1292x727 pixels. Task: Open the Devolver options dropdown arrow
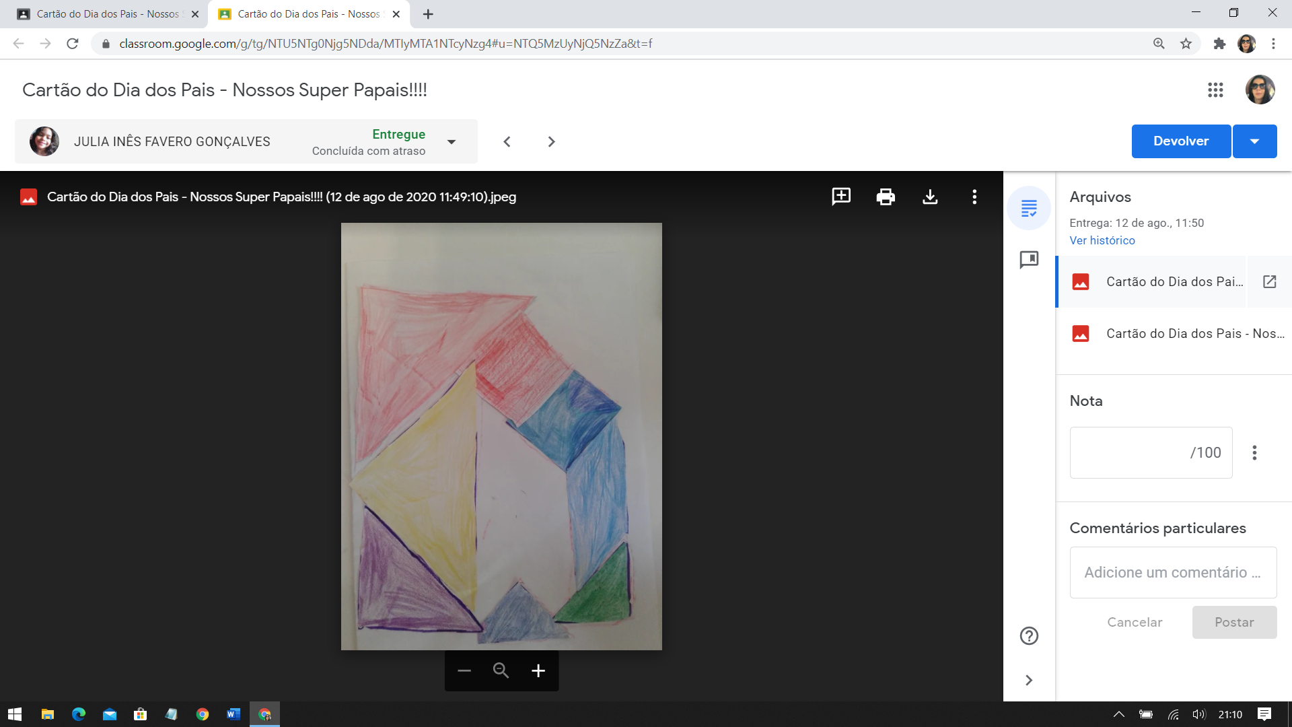[x=1254, y=141]
